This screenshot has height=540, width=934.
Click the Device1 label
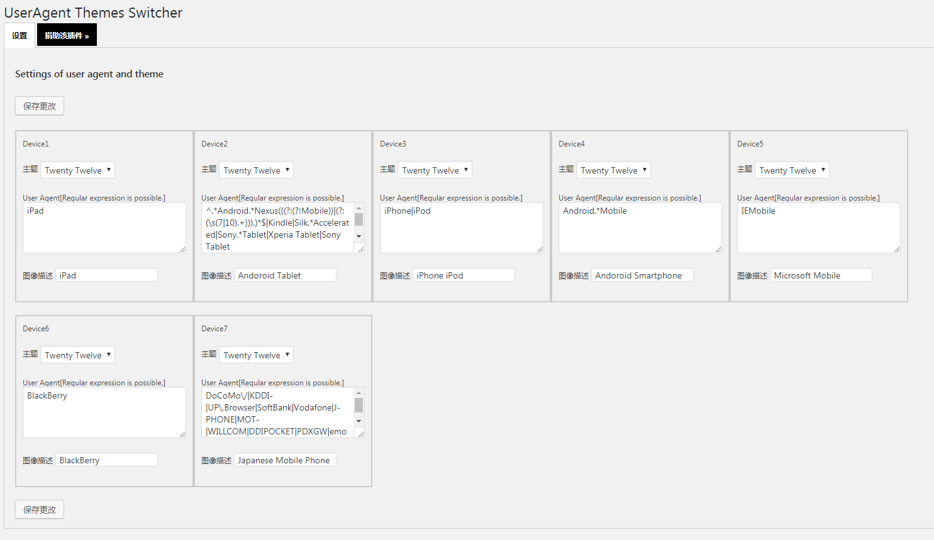coord(36,144)
